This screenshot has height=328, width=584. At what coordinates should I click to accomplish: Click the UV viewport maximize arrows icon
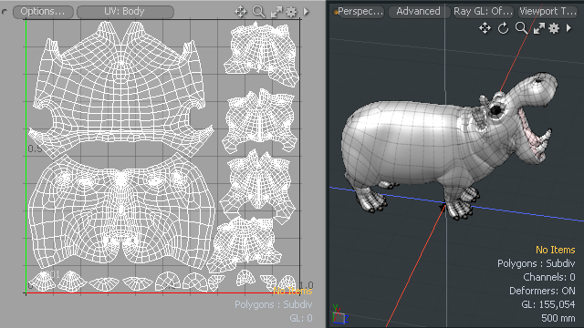point(276,12)
